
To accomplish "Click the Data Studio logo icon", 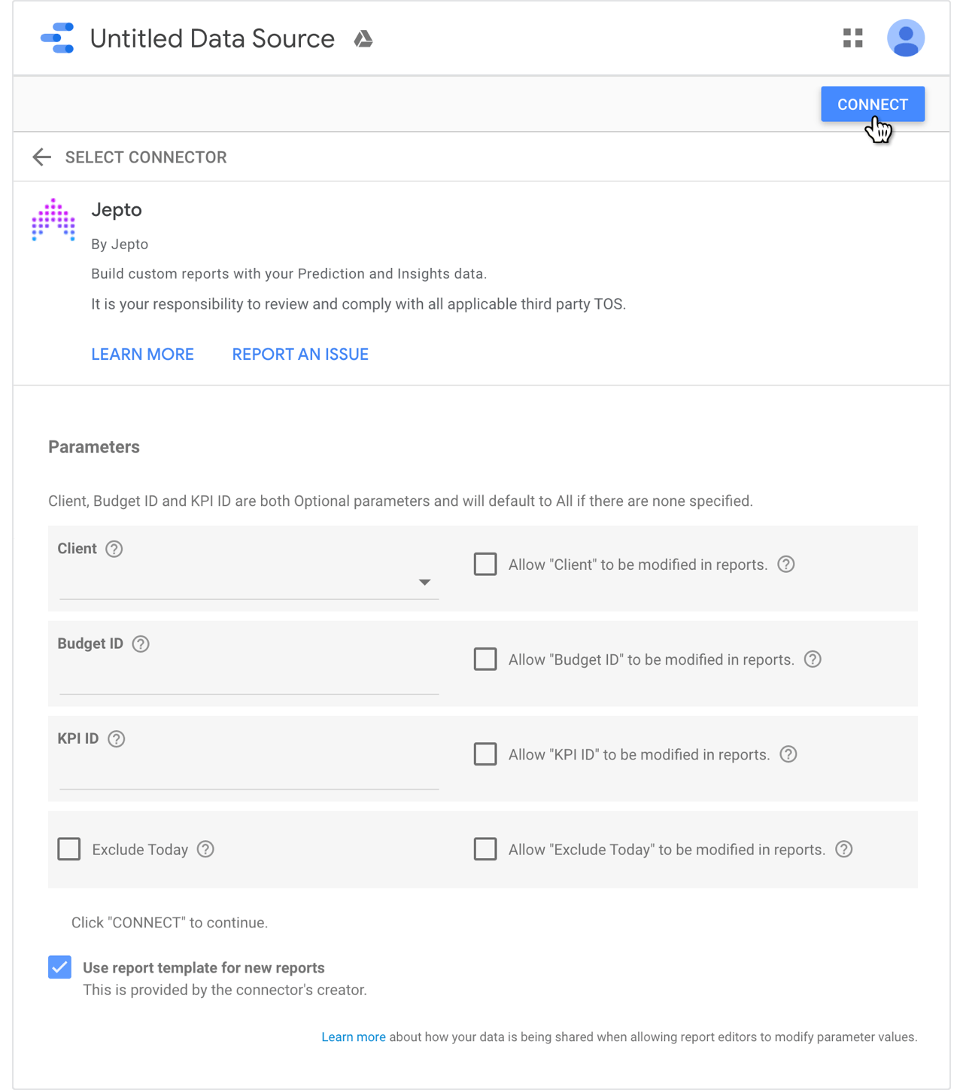I will (57, 38).
